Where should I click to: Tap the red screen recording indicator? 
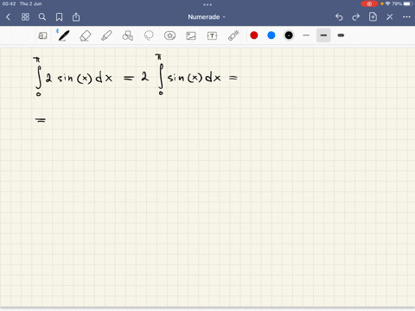369,3
